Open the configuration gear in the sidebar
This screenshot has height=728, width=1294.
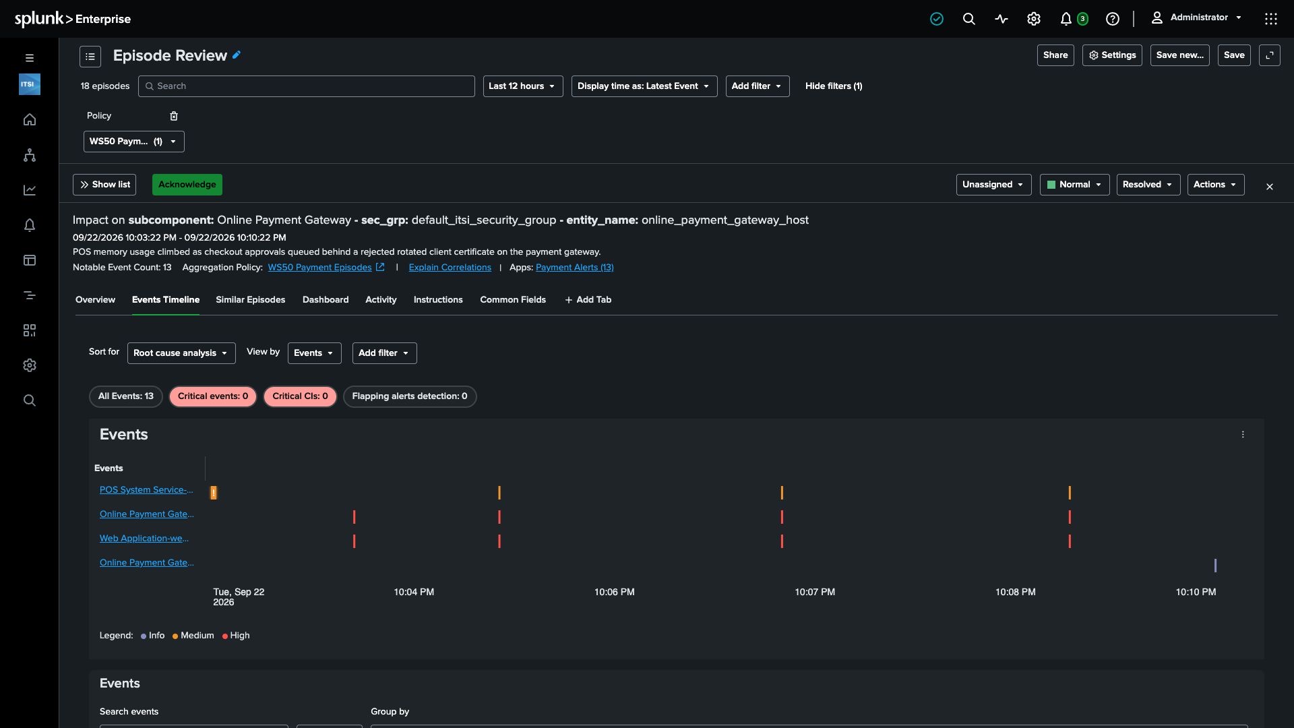[x=30, y=365]
